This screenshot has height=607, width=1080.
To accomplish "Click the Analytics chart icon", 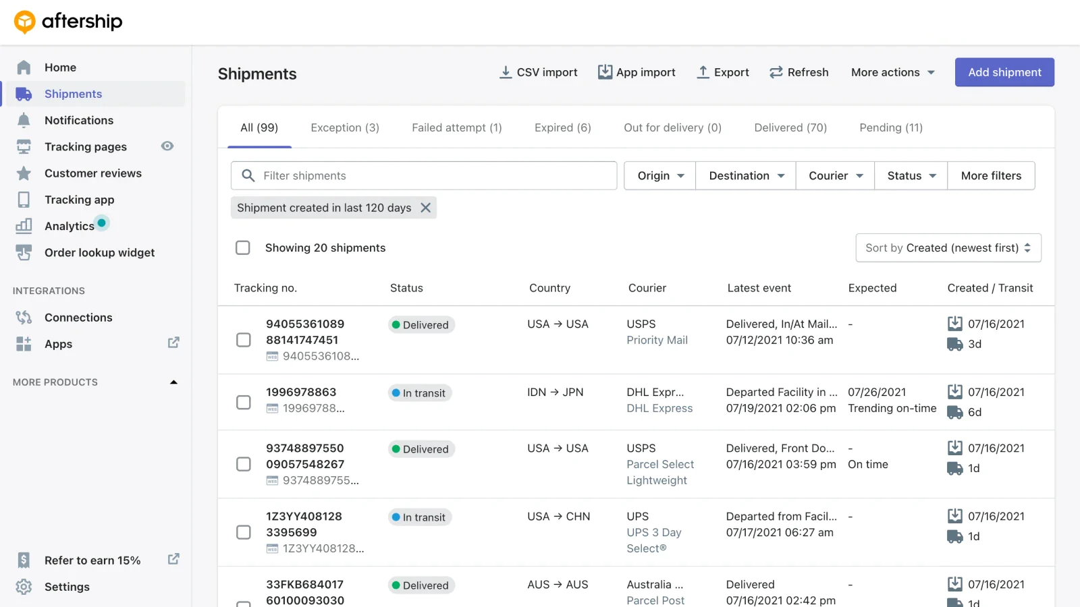I will coord(24,226).
